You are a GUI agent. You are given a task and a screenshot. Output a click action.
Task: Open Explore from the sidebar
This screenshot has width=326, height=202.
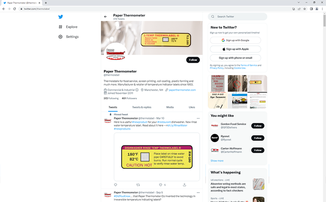[68, 27]
